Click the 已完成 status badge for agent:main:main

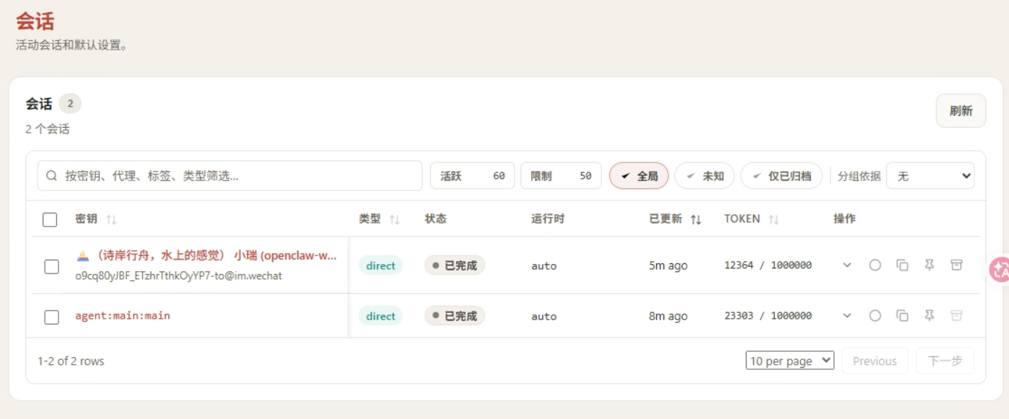click(455, 316)
